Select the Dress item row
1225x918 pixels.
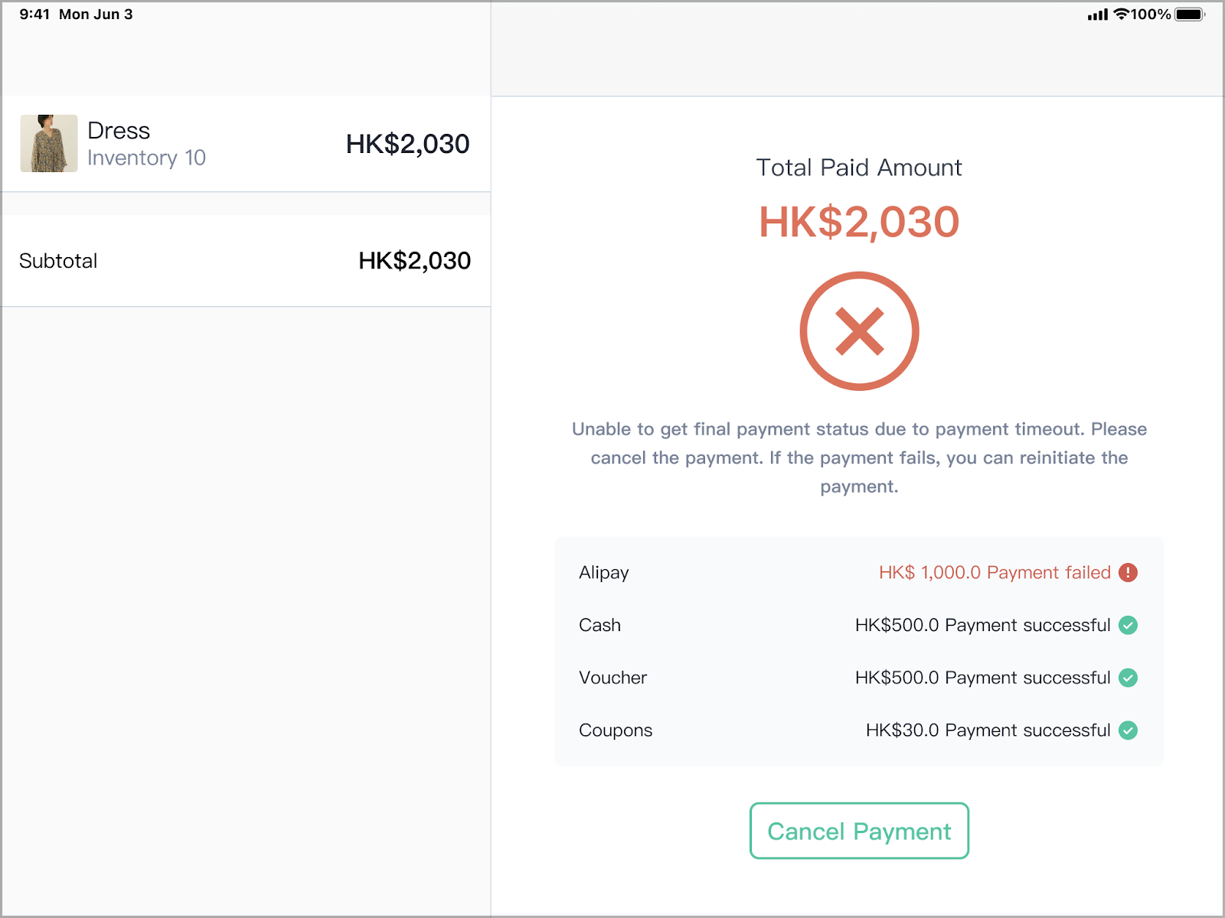[x=246, y=144]
